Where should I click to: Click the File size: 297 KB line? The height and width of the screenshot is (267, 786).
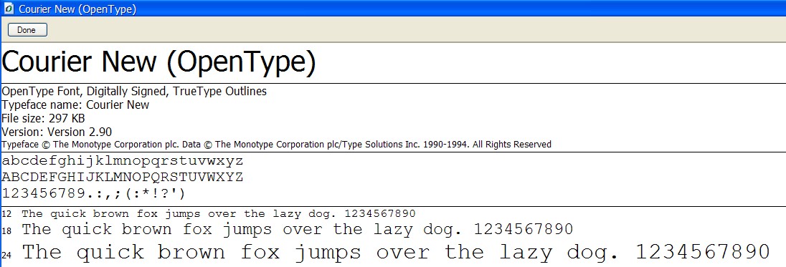click(x=43, y=119)
